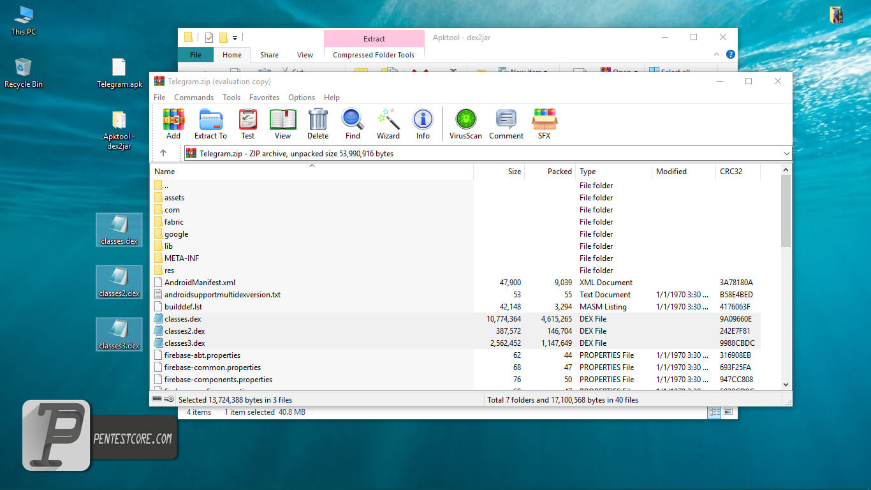Select the com folder row

(455, 210)
